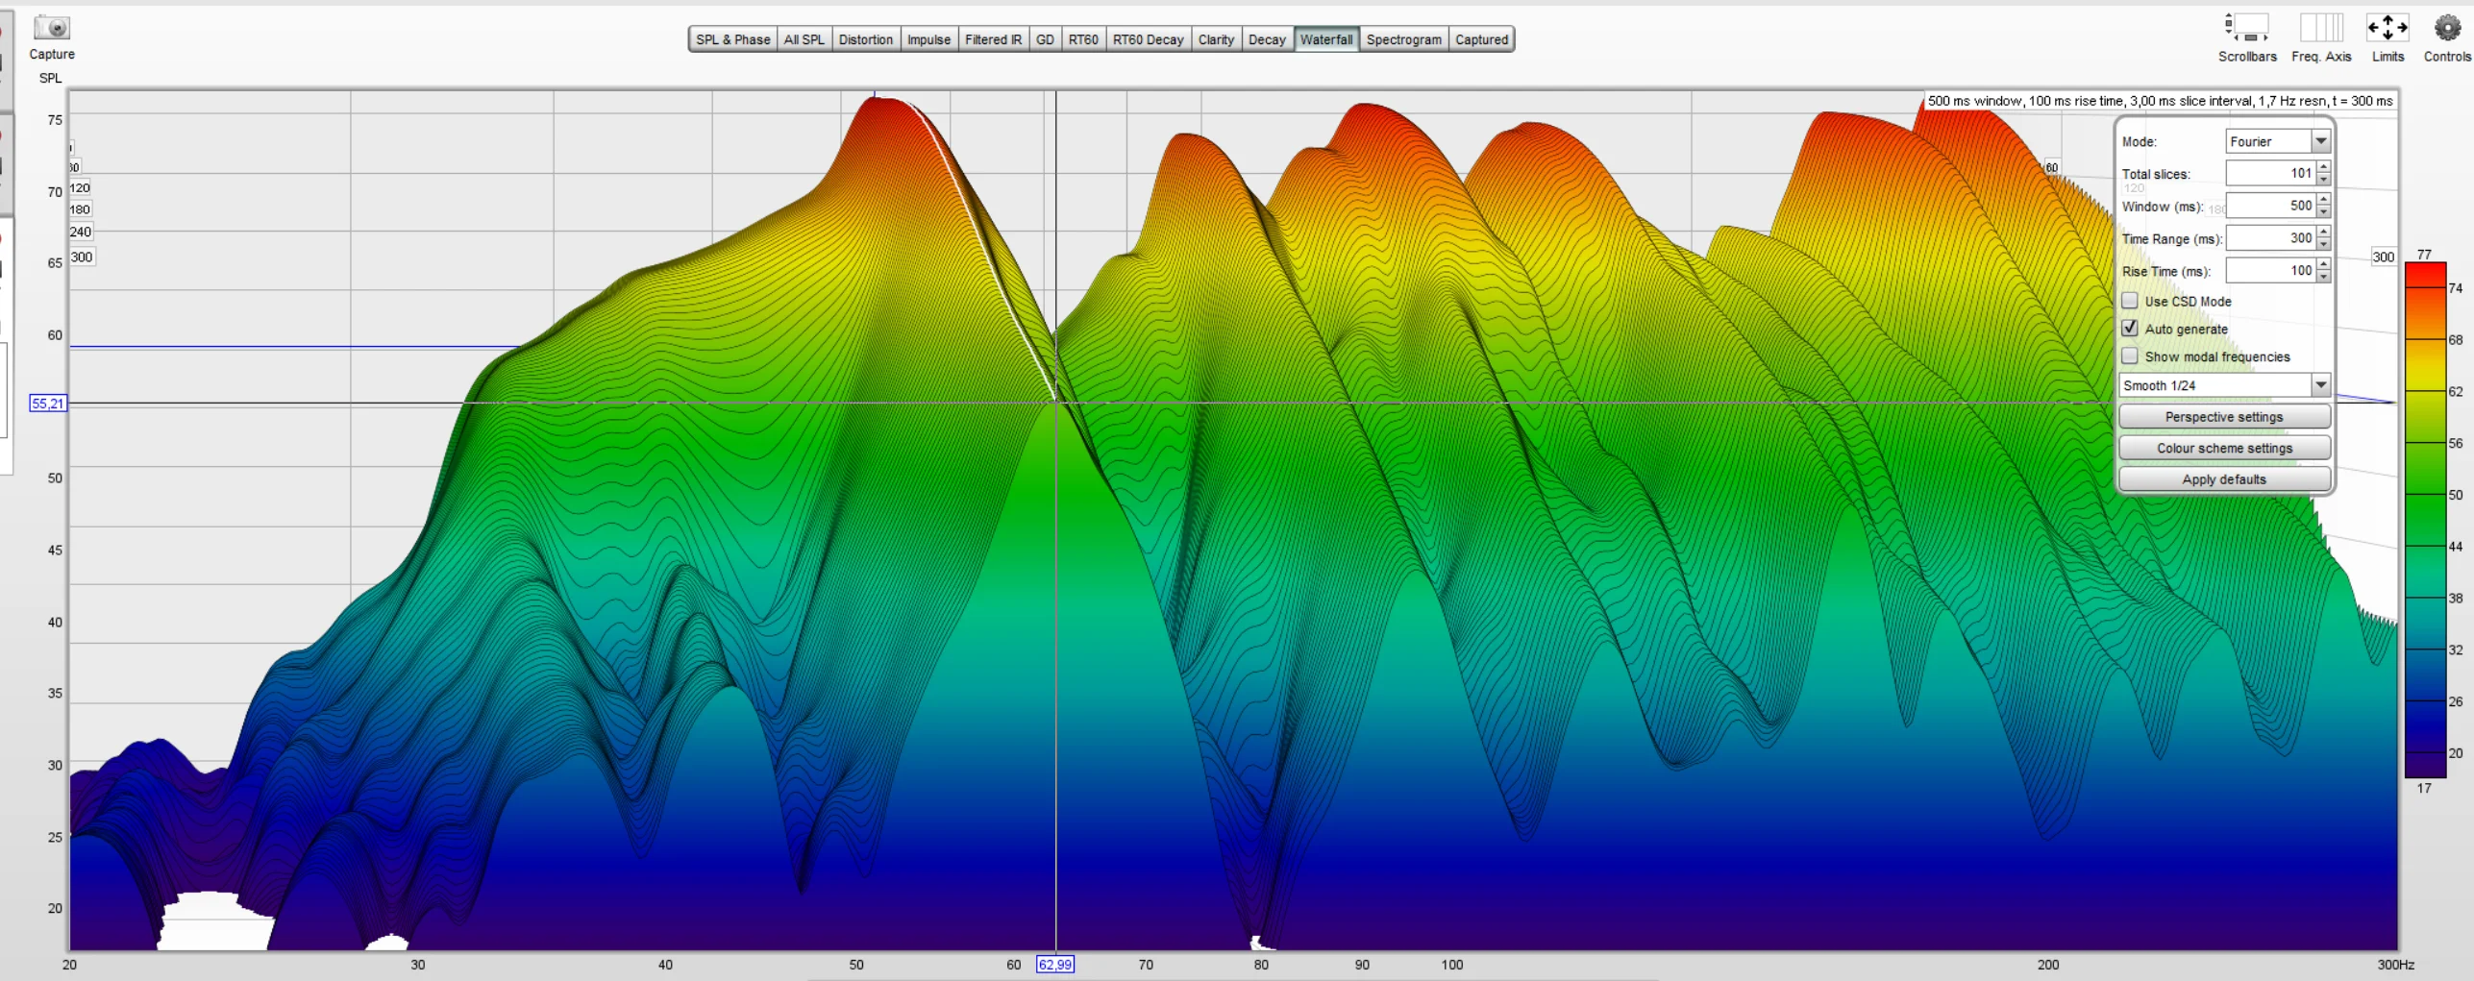Switch to the SPL & Phase tab
Screen dimensions: 2474x981
pos(733,39)
